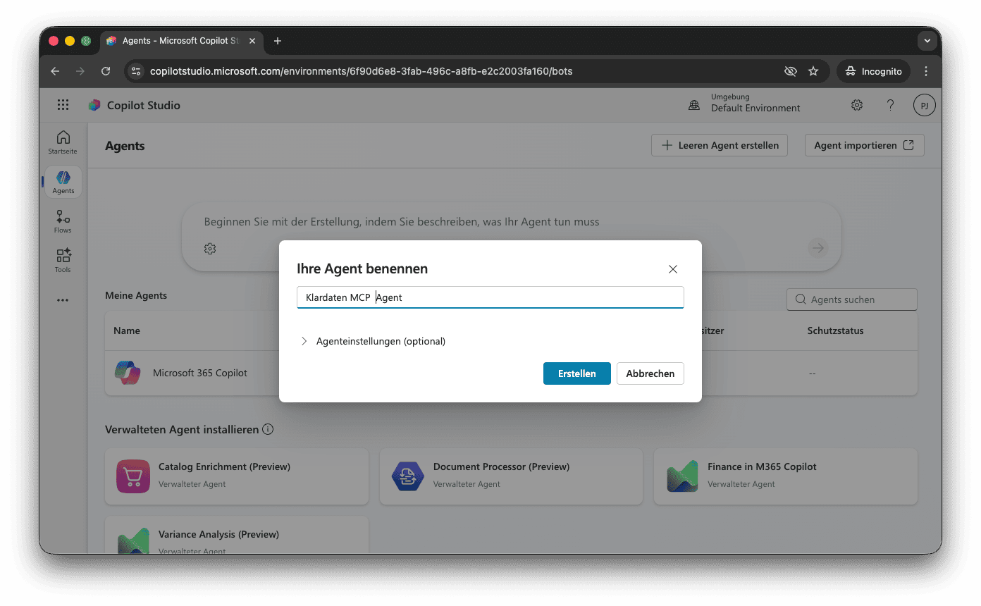Click the Microsoft 365 Copilot icon
The width and height of the screenshot is (981, 606).
tap(128, 373)
